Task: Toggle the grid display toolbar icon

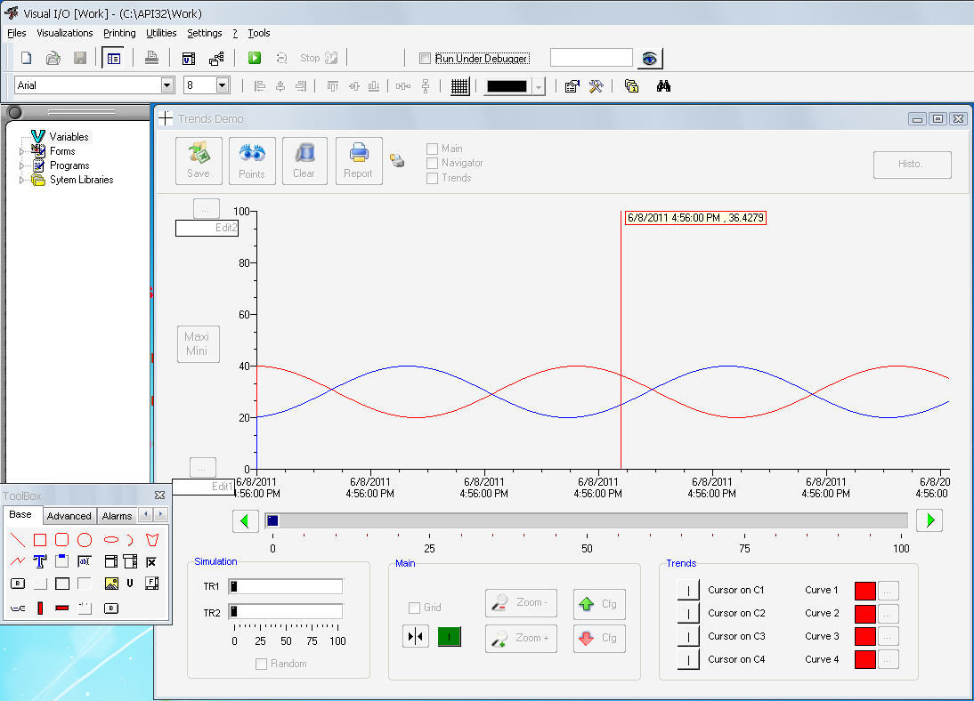Action: [459, 86]
